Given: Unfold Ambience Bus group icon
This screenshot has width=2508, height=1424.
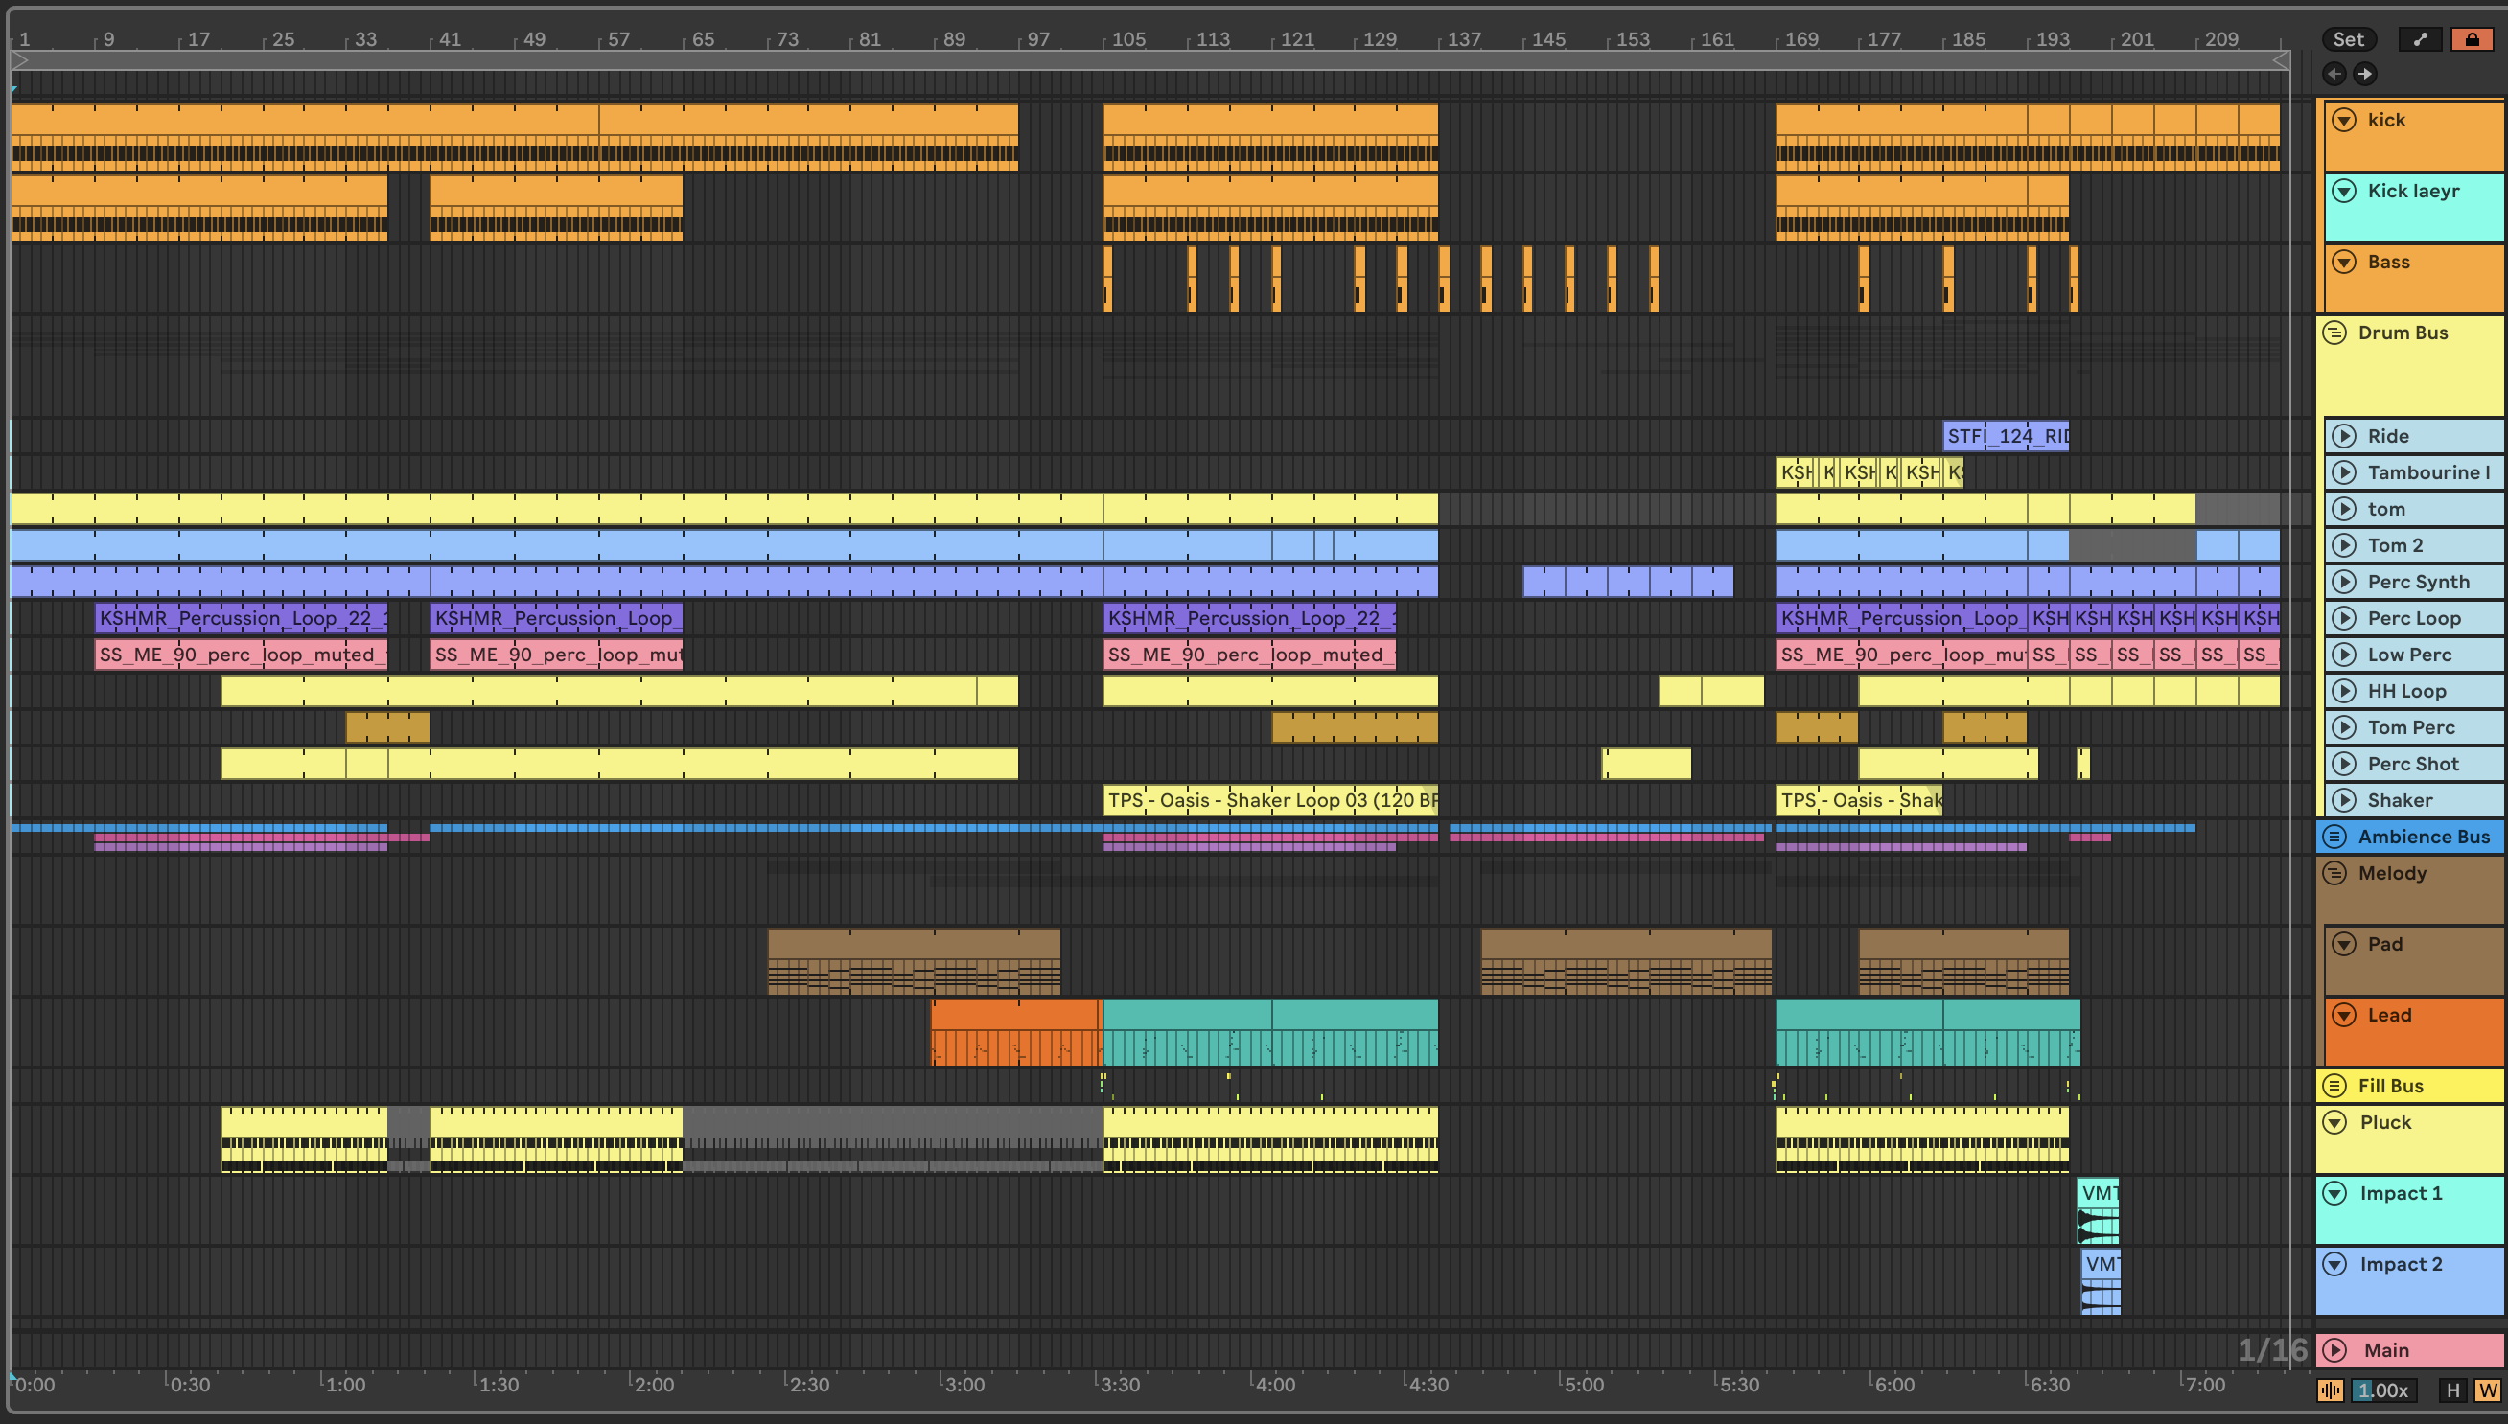Looking at the screenshot, I should (2334, 837).
